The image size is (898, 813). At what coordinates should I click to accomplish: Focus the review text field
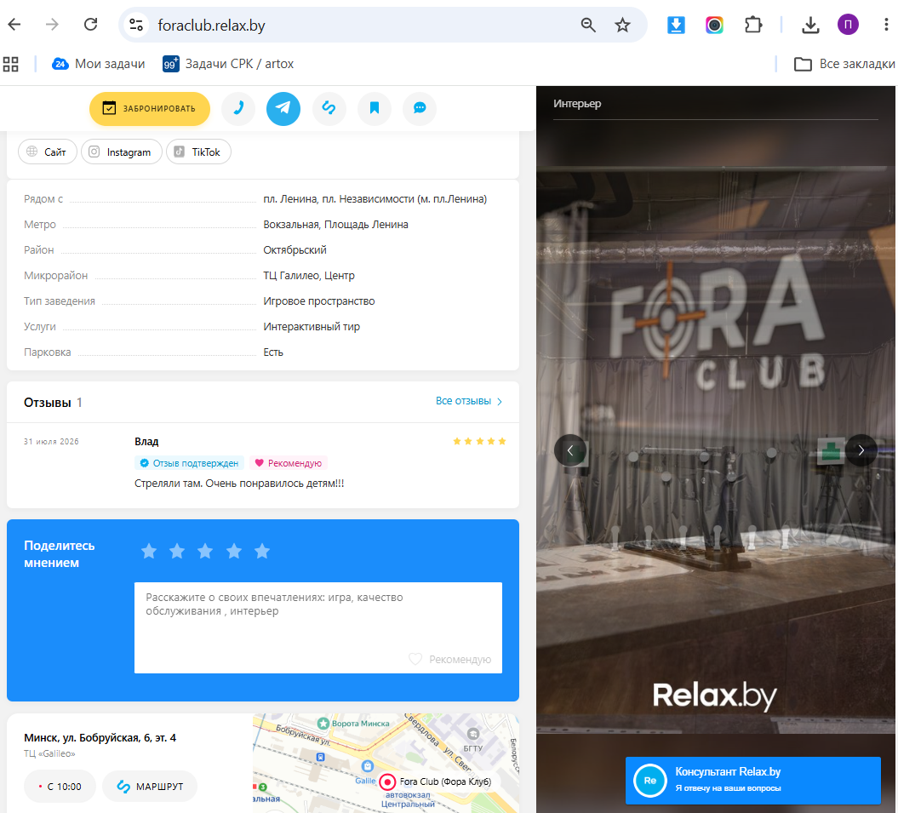coord(317,627)
